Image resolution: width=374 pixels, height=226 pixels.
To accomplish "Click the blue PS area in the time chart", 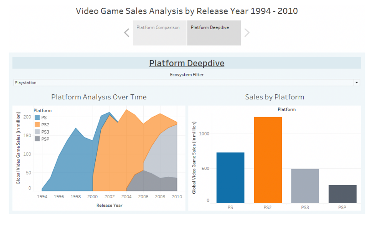I will 72,164.
